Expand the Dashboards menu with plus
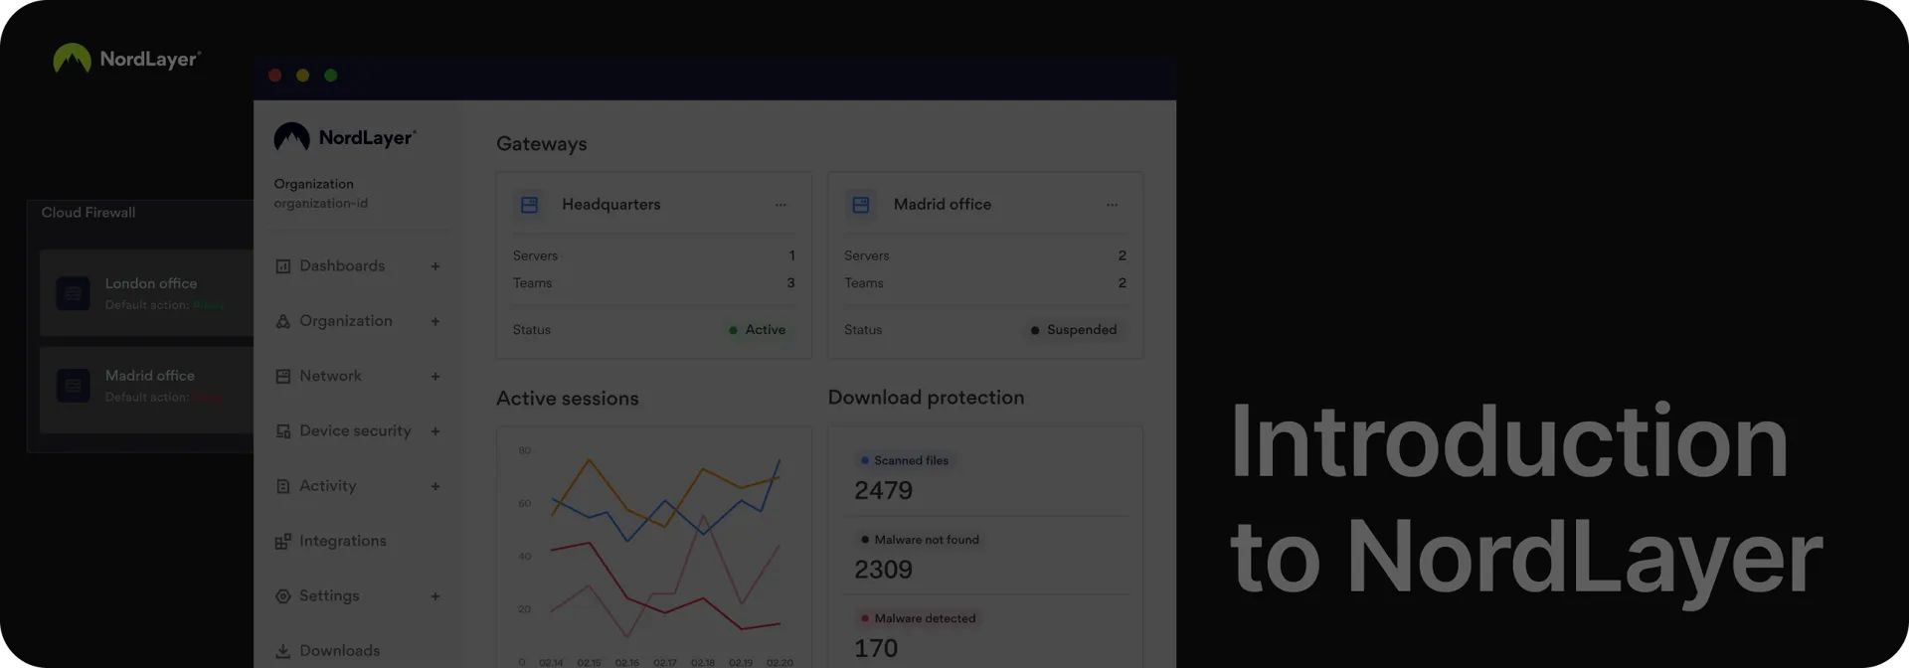 point(434,266)
